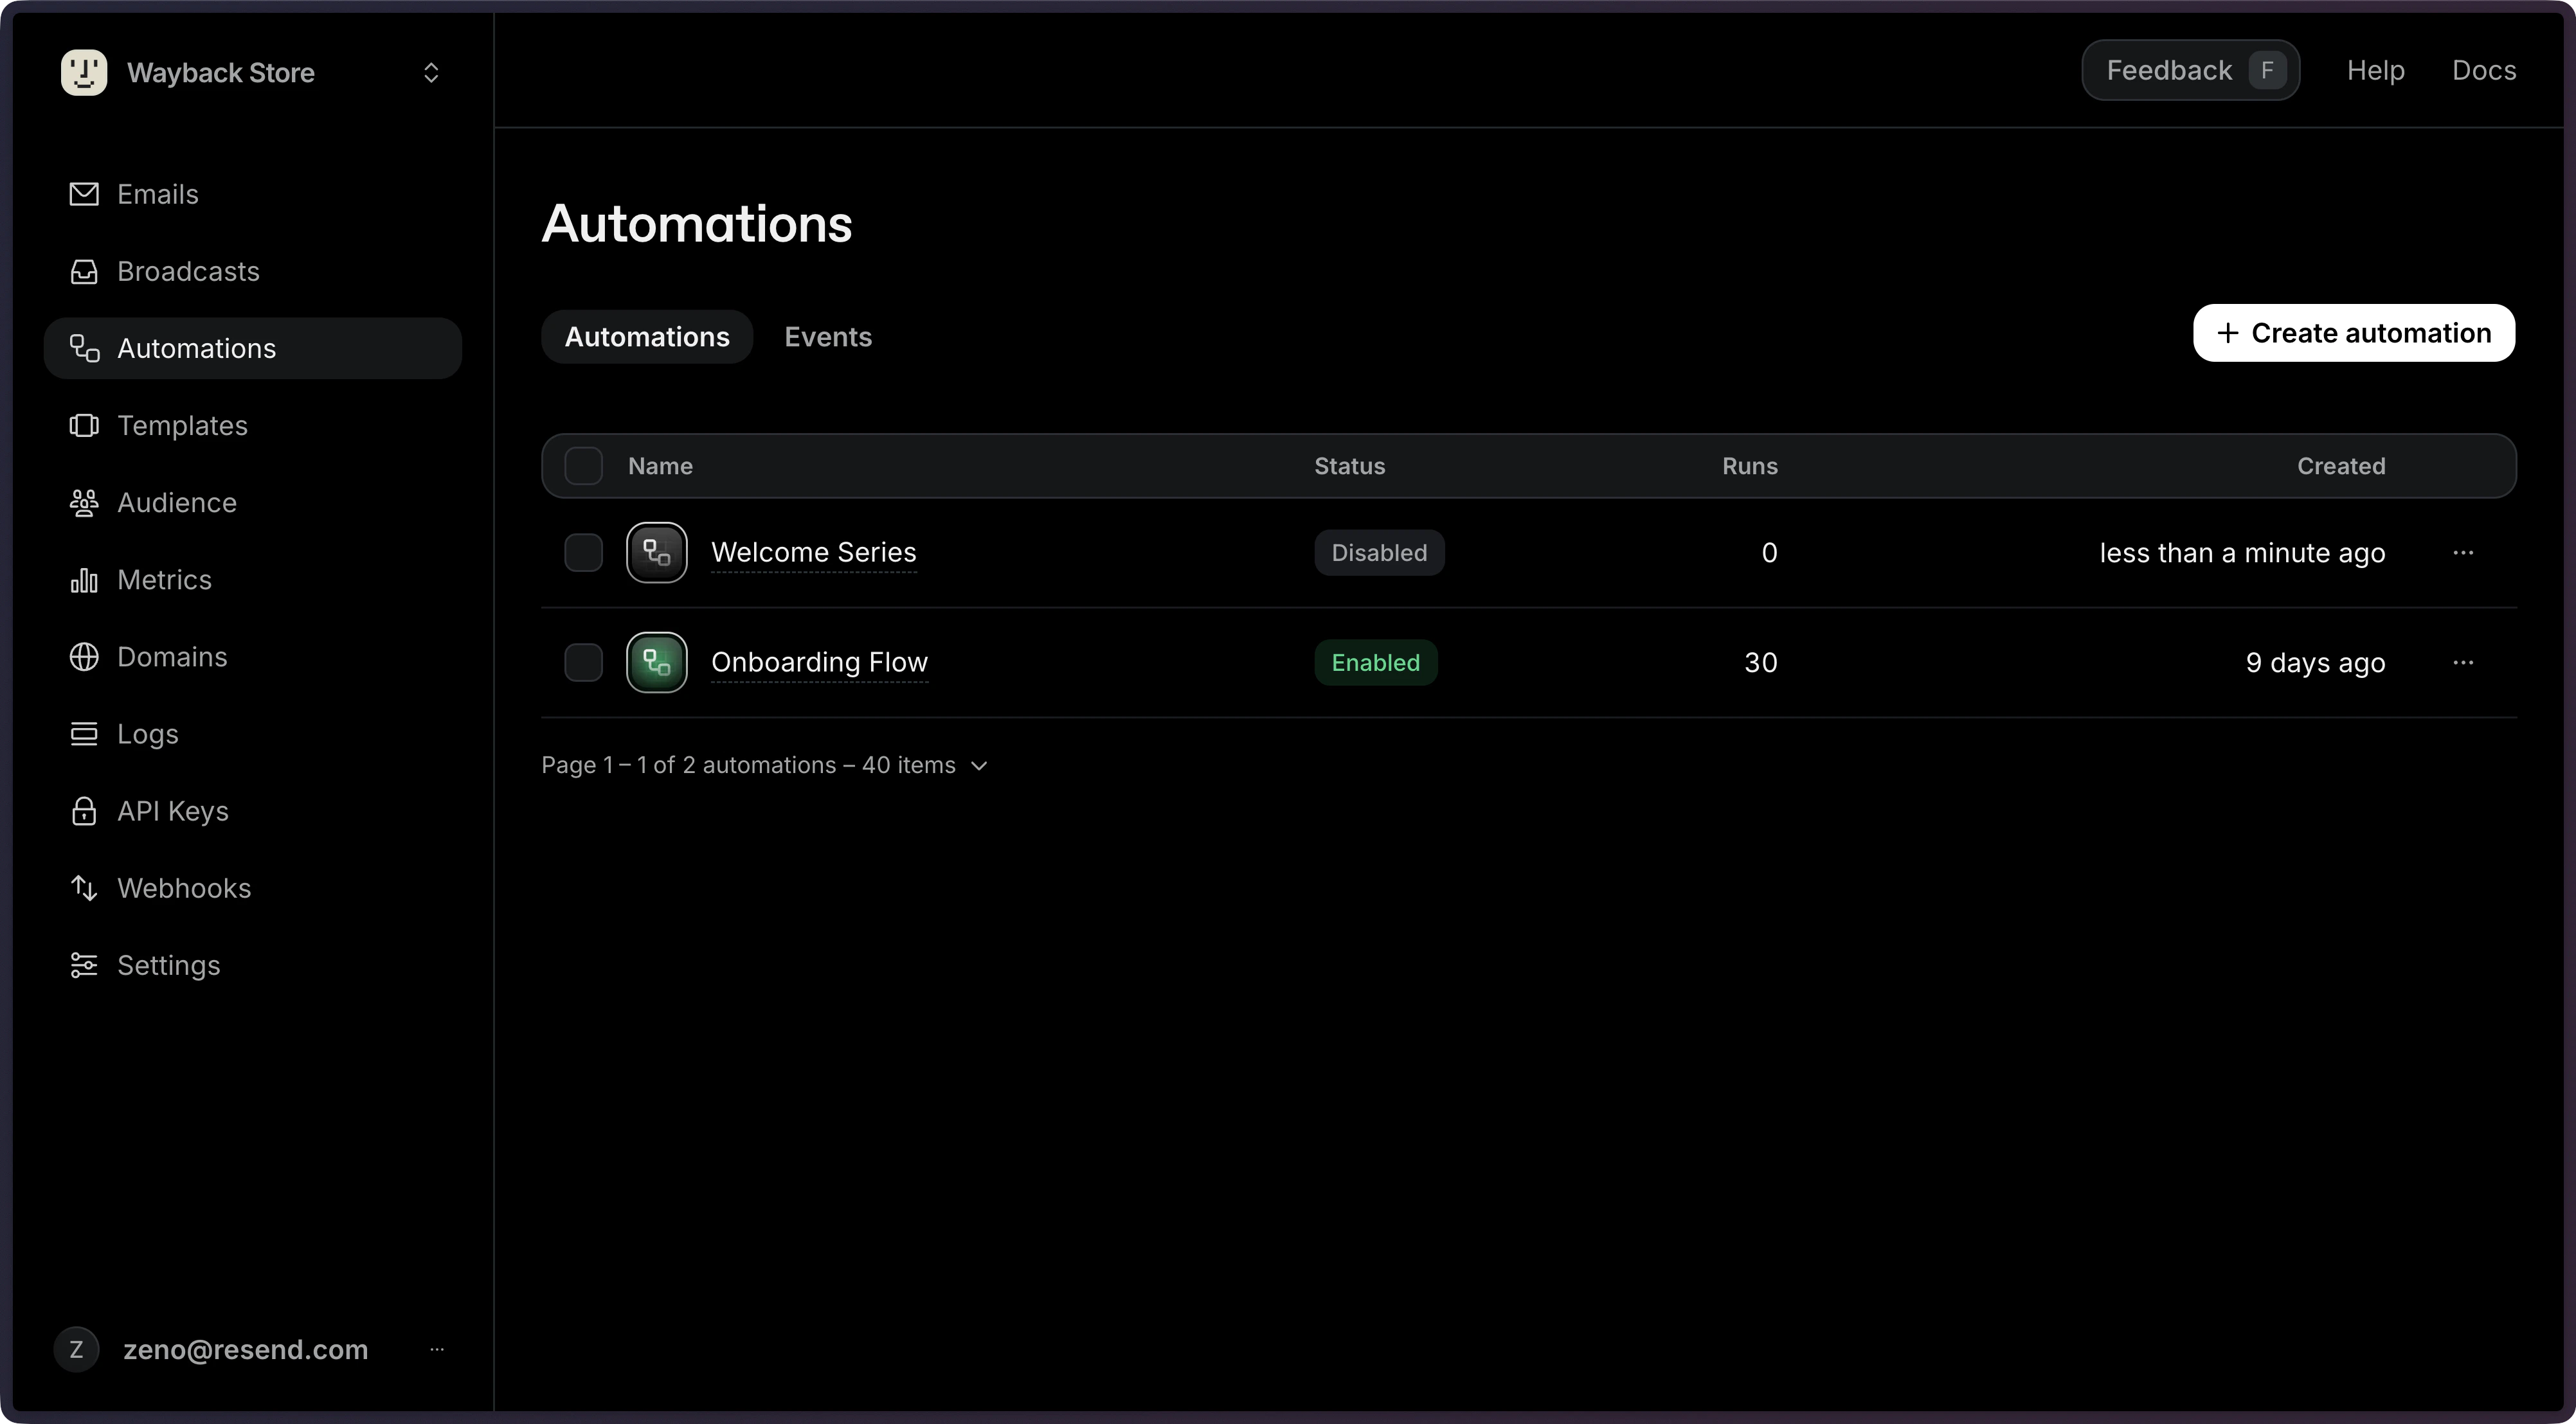The image size is (2576, 1424).
Task: Open Templates from the sidebar icon
Action: click(x=84, y=425)
